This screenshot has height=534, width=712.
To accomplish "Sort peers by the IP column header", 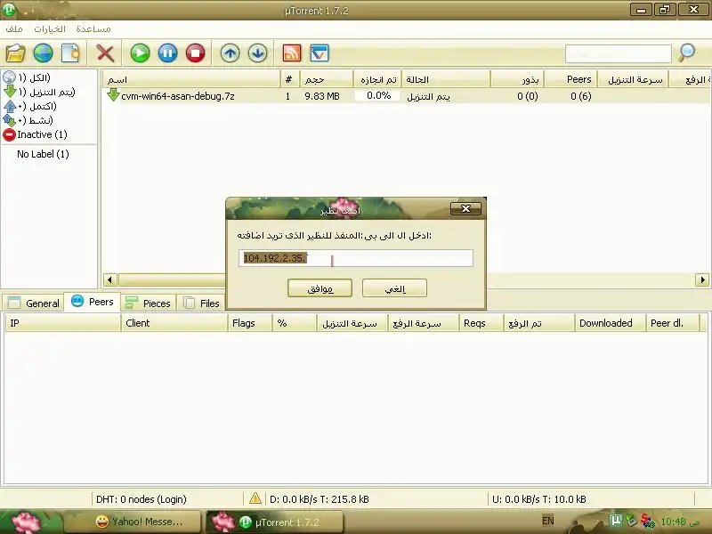I will tap(62, 323).
